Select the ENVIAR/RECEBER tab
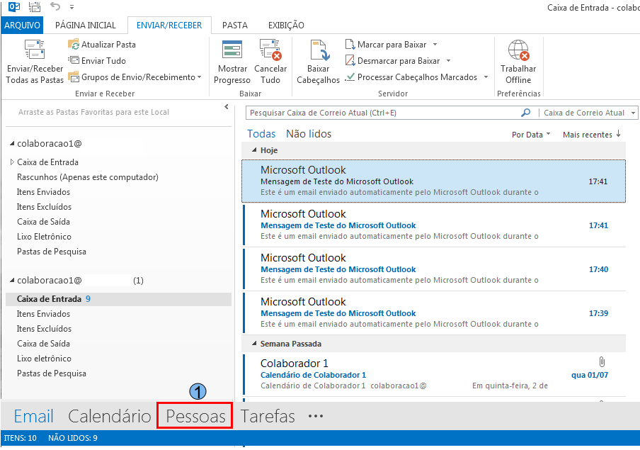Image resolution: width=640 pixels, height=450 pixels. click(x=169, y=26)
